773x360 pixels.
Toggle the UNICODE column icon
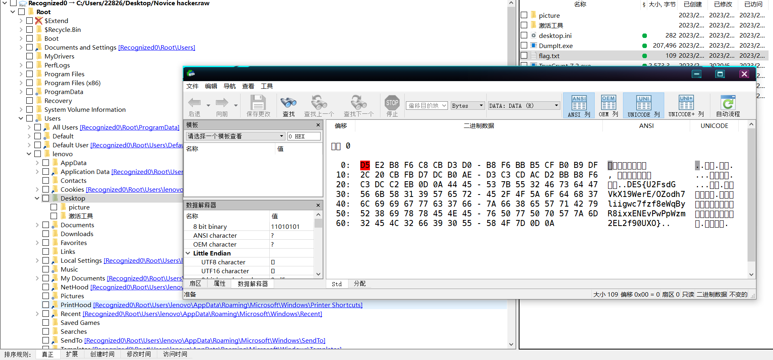coord(644,103)
